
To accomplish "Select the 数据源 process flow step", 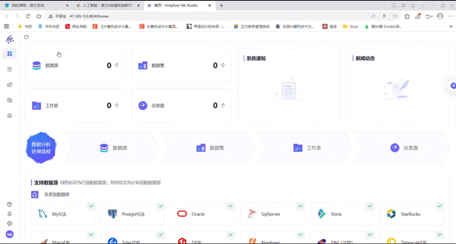I will point(112,148).
